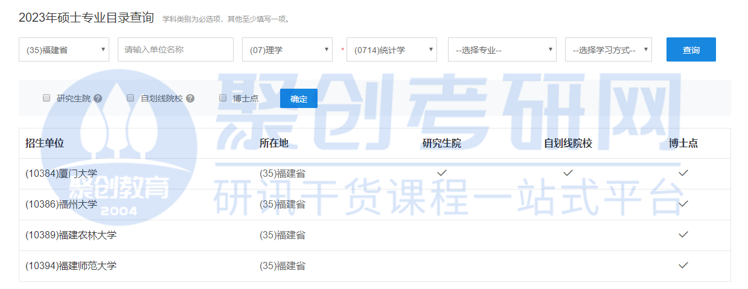Focus the 请输入单位名称 input field
This screenshot has height=289, width=748.
tap(176, 49)
